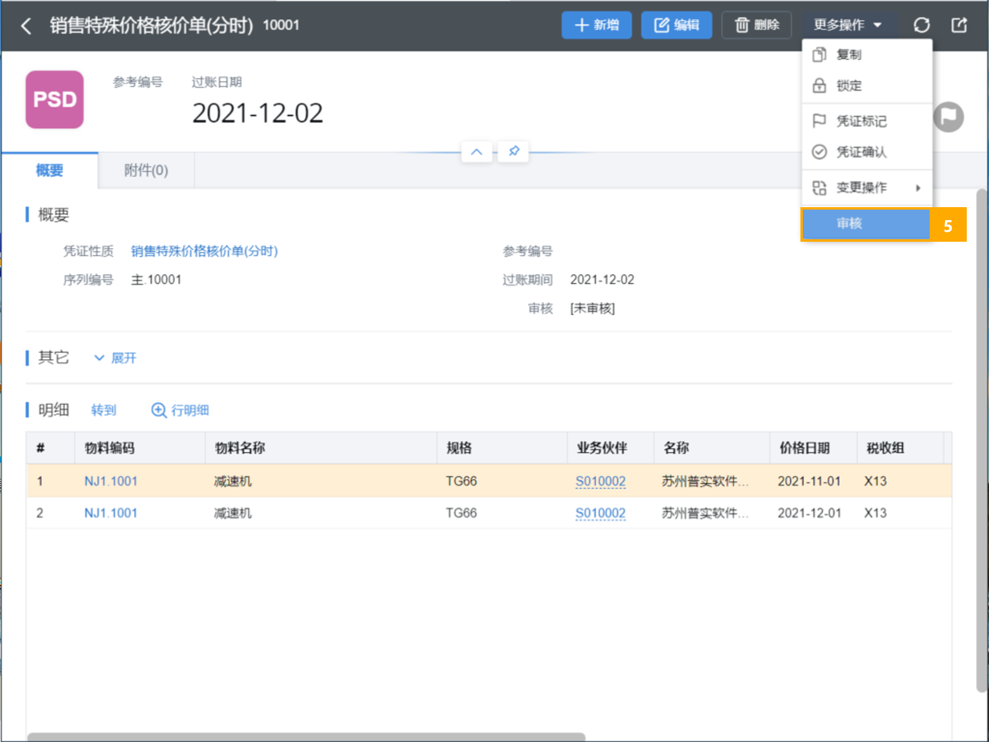Click the horizontal scrollbar at bottom

[x=306, y=736]
